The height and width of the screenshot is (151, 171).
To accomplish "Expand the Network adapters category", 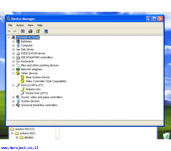I will [13, 69].
